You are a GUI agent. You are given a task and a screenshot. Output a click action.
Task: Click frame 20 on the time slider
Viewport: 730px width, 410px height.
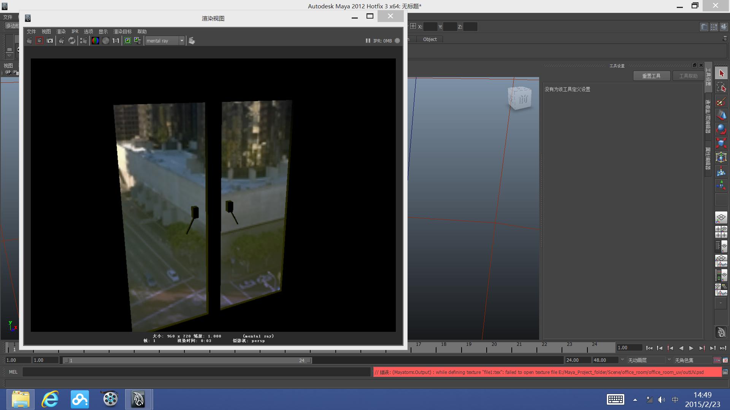click(x=494, y=348)
